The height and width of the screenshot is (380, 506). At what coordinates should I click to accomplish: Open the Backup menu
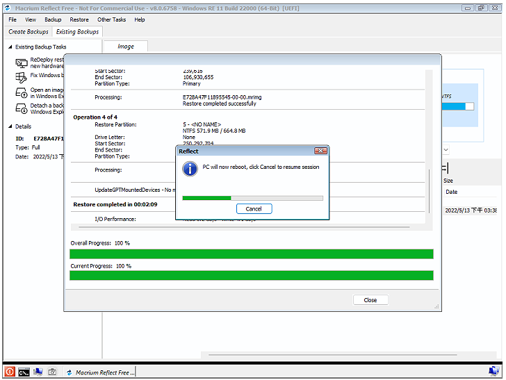(53, 19)
